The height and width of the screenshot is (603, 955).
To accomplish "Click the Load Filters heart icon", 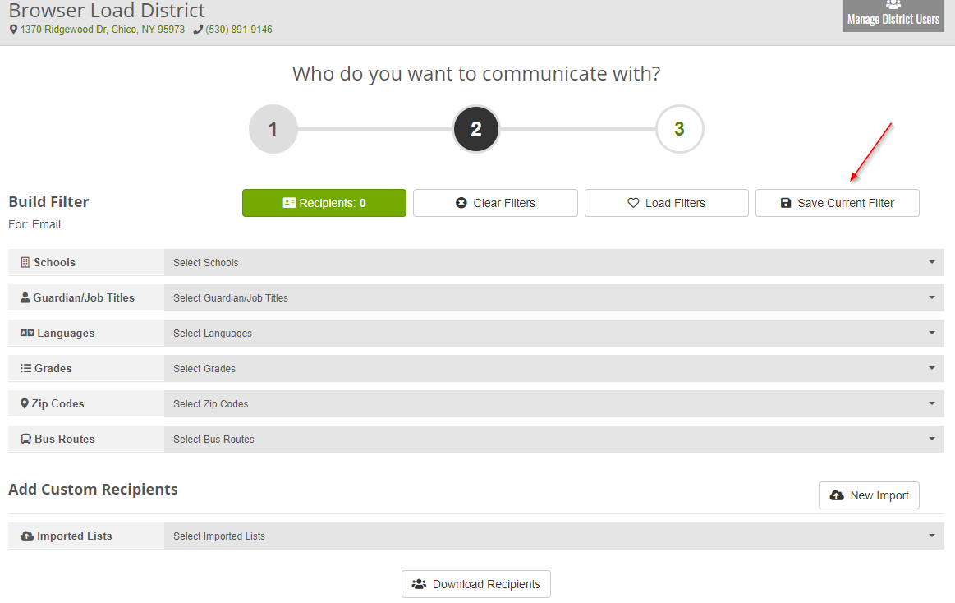I will pyautogui.click(x=633, y=203).
